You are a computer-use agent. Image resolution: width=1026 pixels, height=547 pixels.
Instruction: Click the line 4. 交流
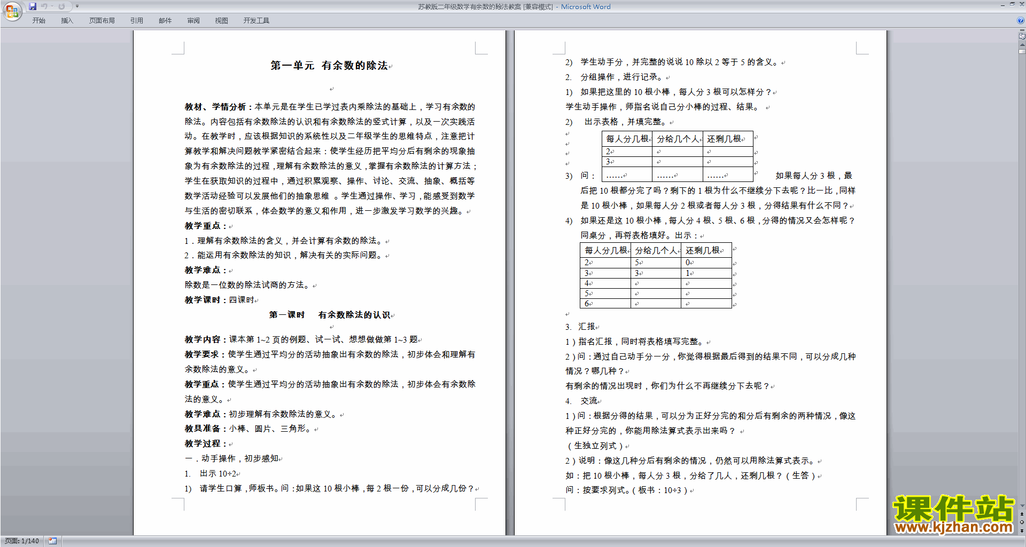pos(582,401)
